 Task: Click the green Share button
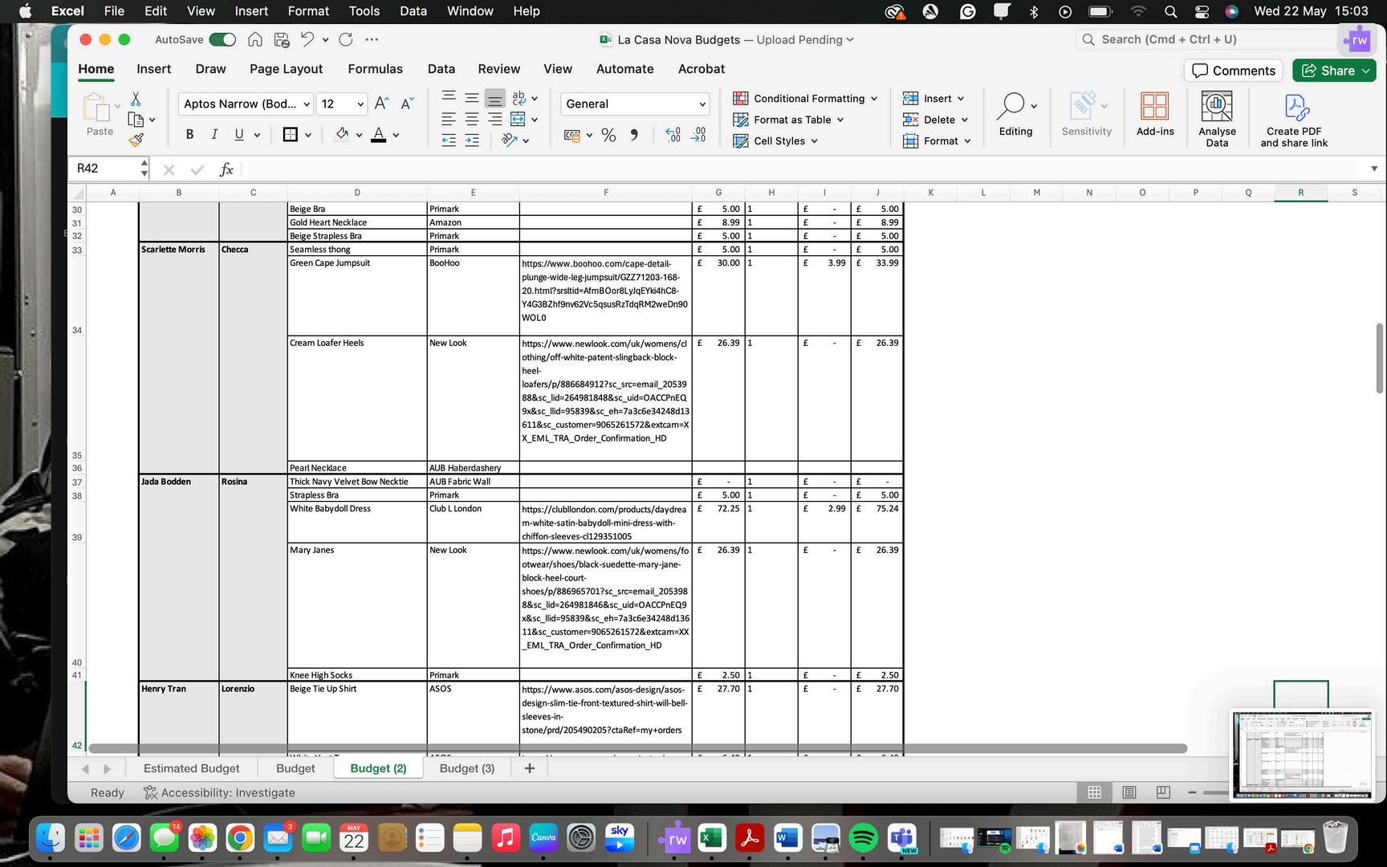(x=1333, y=71)
